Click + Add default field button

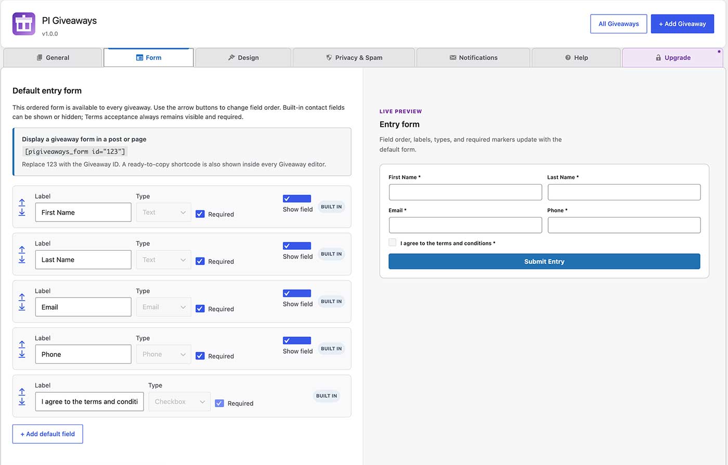click(48, 434)
